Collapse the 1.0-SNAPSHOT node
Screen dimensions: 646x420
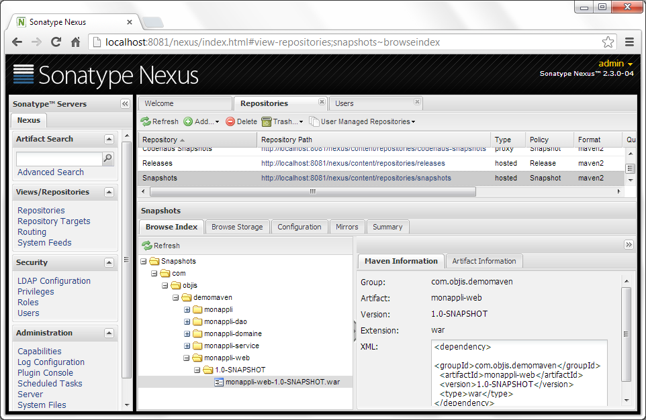click(x=197, y=370)
